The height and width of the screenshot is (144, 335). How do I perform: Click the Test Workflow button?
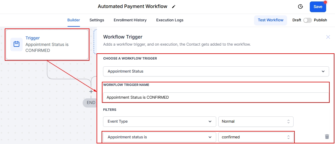pos(270,20)
